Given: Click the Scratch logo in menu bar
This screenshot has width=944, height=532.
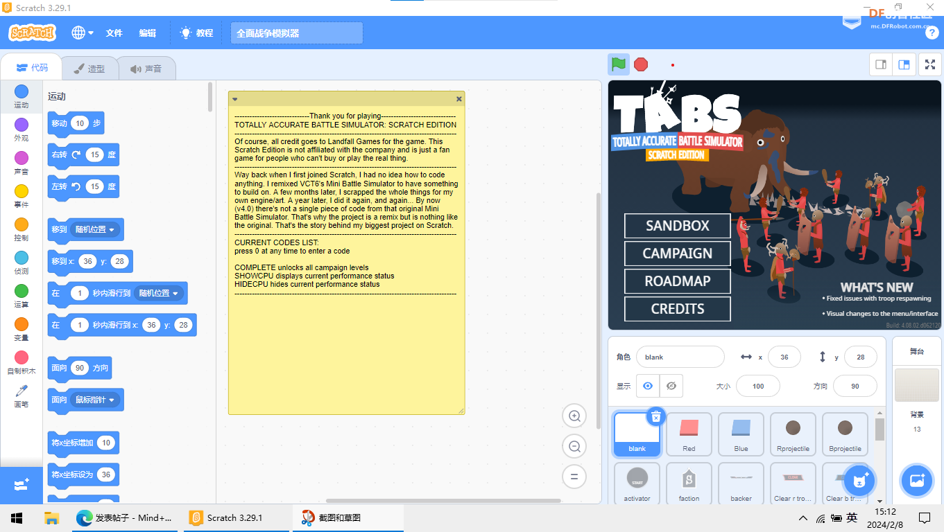Looking at the screenshot, I should tap(32, 33).
